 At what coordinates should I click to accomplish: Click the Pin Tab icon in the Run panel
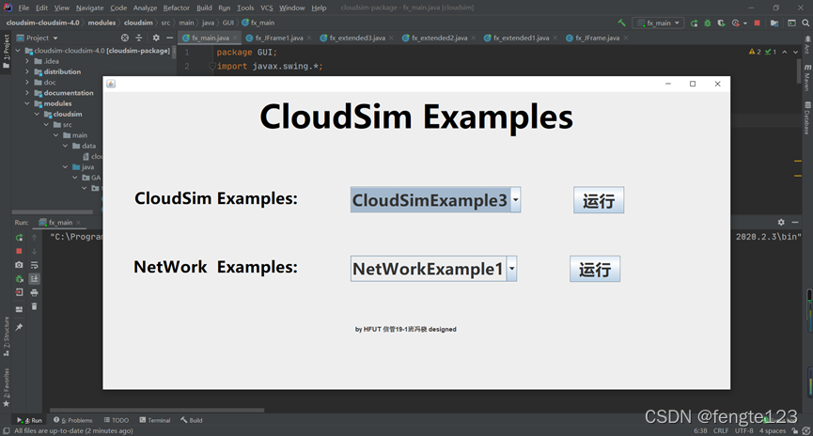pyautogui.click(x=19, y=327)
